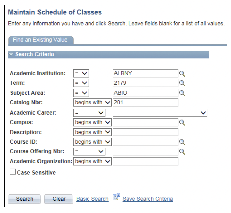Viewport: 231px width, 213px height.
Task: Open Campus lookup magnifier icon
Action: click(x=182, y=122)
